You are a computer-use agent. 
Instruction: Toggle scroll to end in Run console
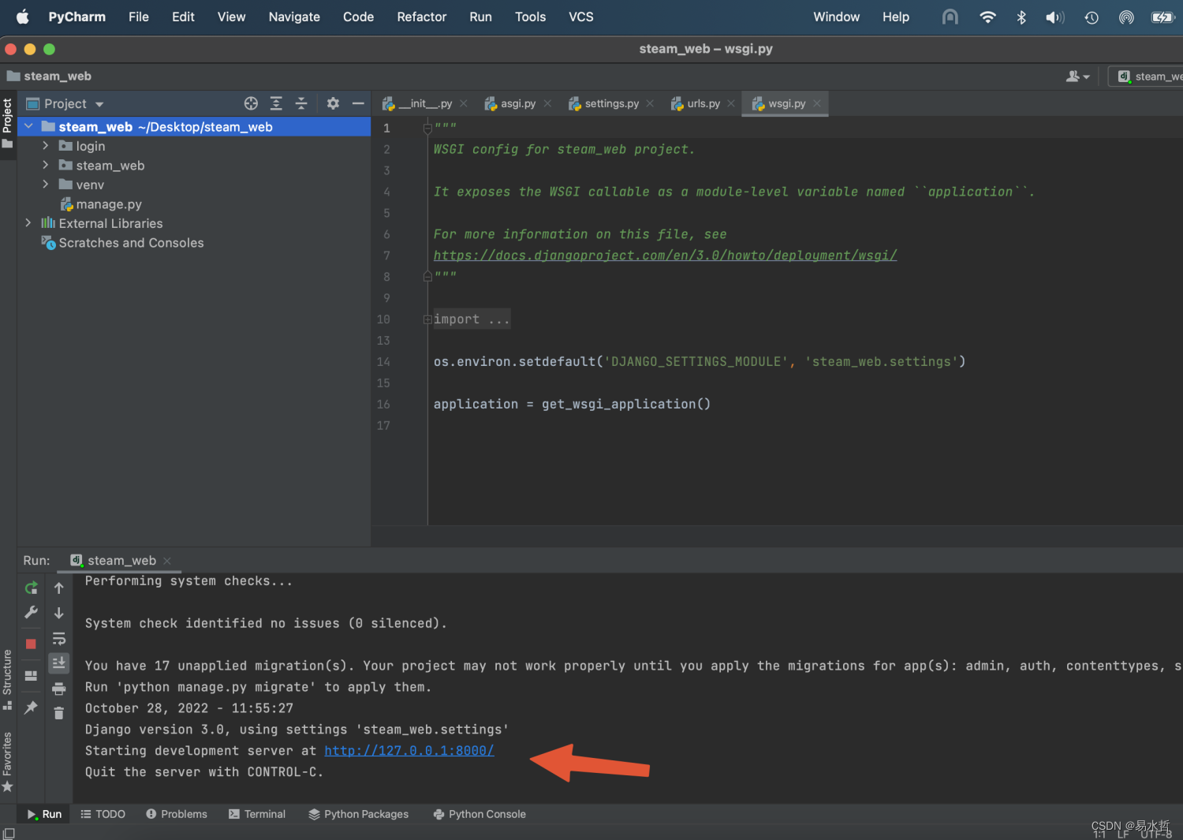point(58,663)
